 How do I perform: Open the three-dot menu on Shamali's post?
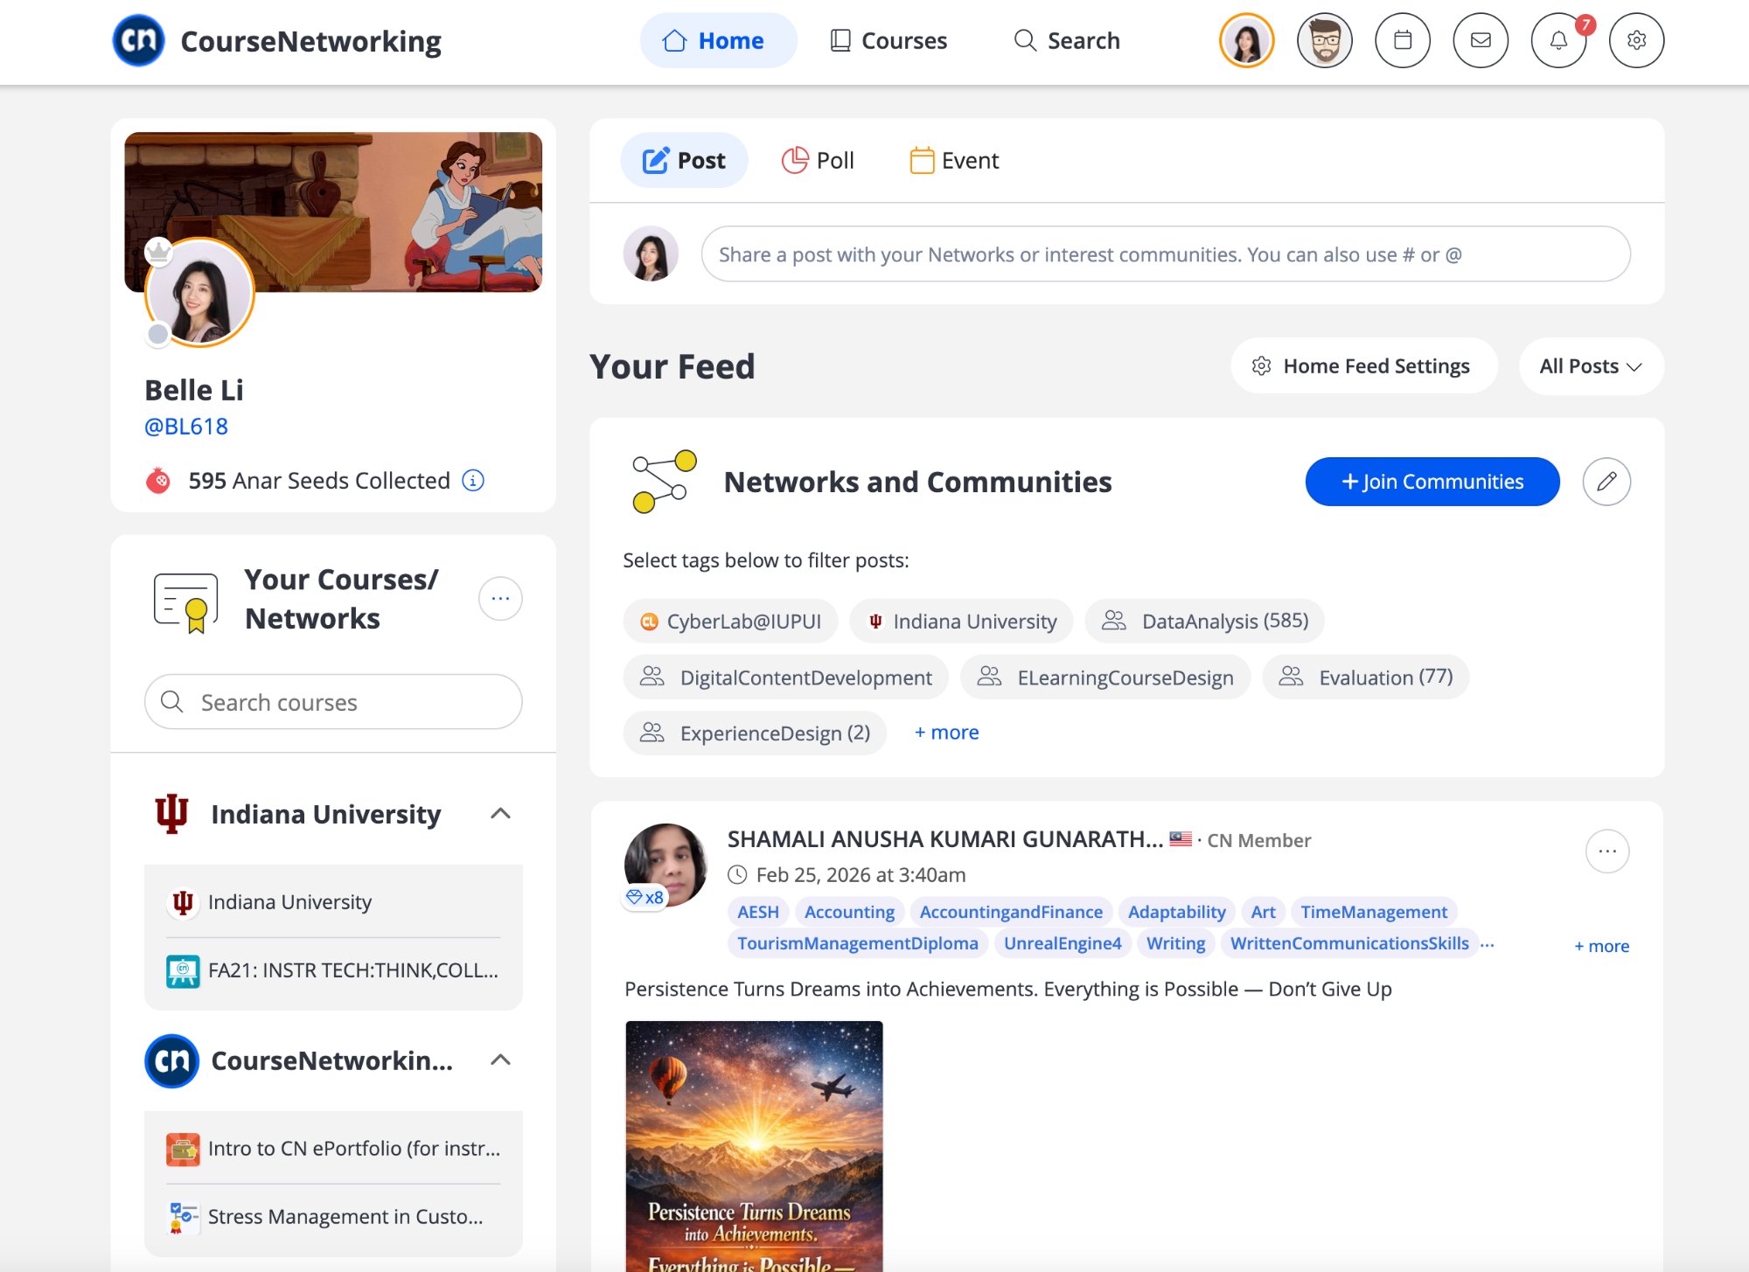(x=1607, y=851)
